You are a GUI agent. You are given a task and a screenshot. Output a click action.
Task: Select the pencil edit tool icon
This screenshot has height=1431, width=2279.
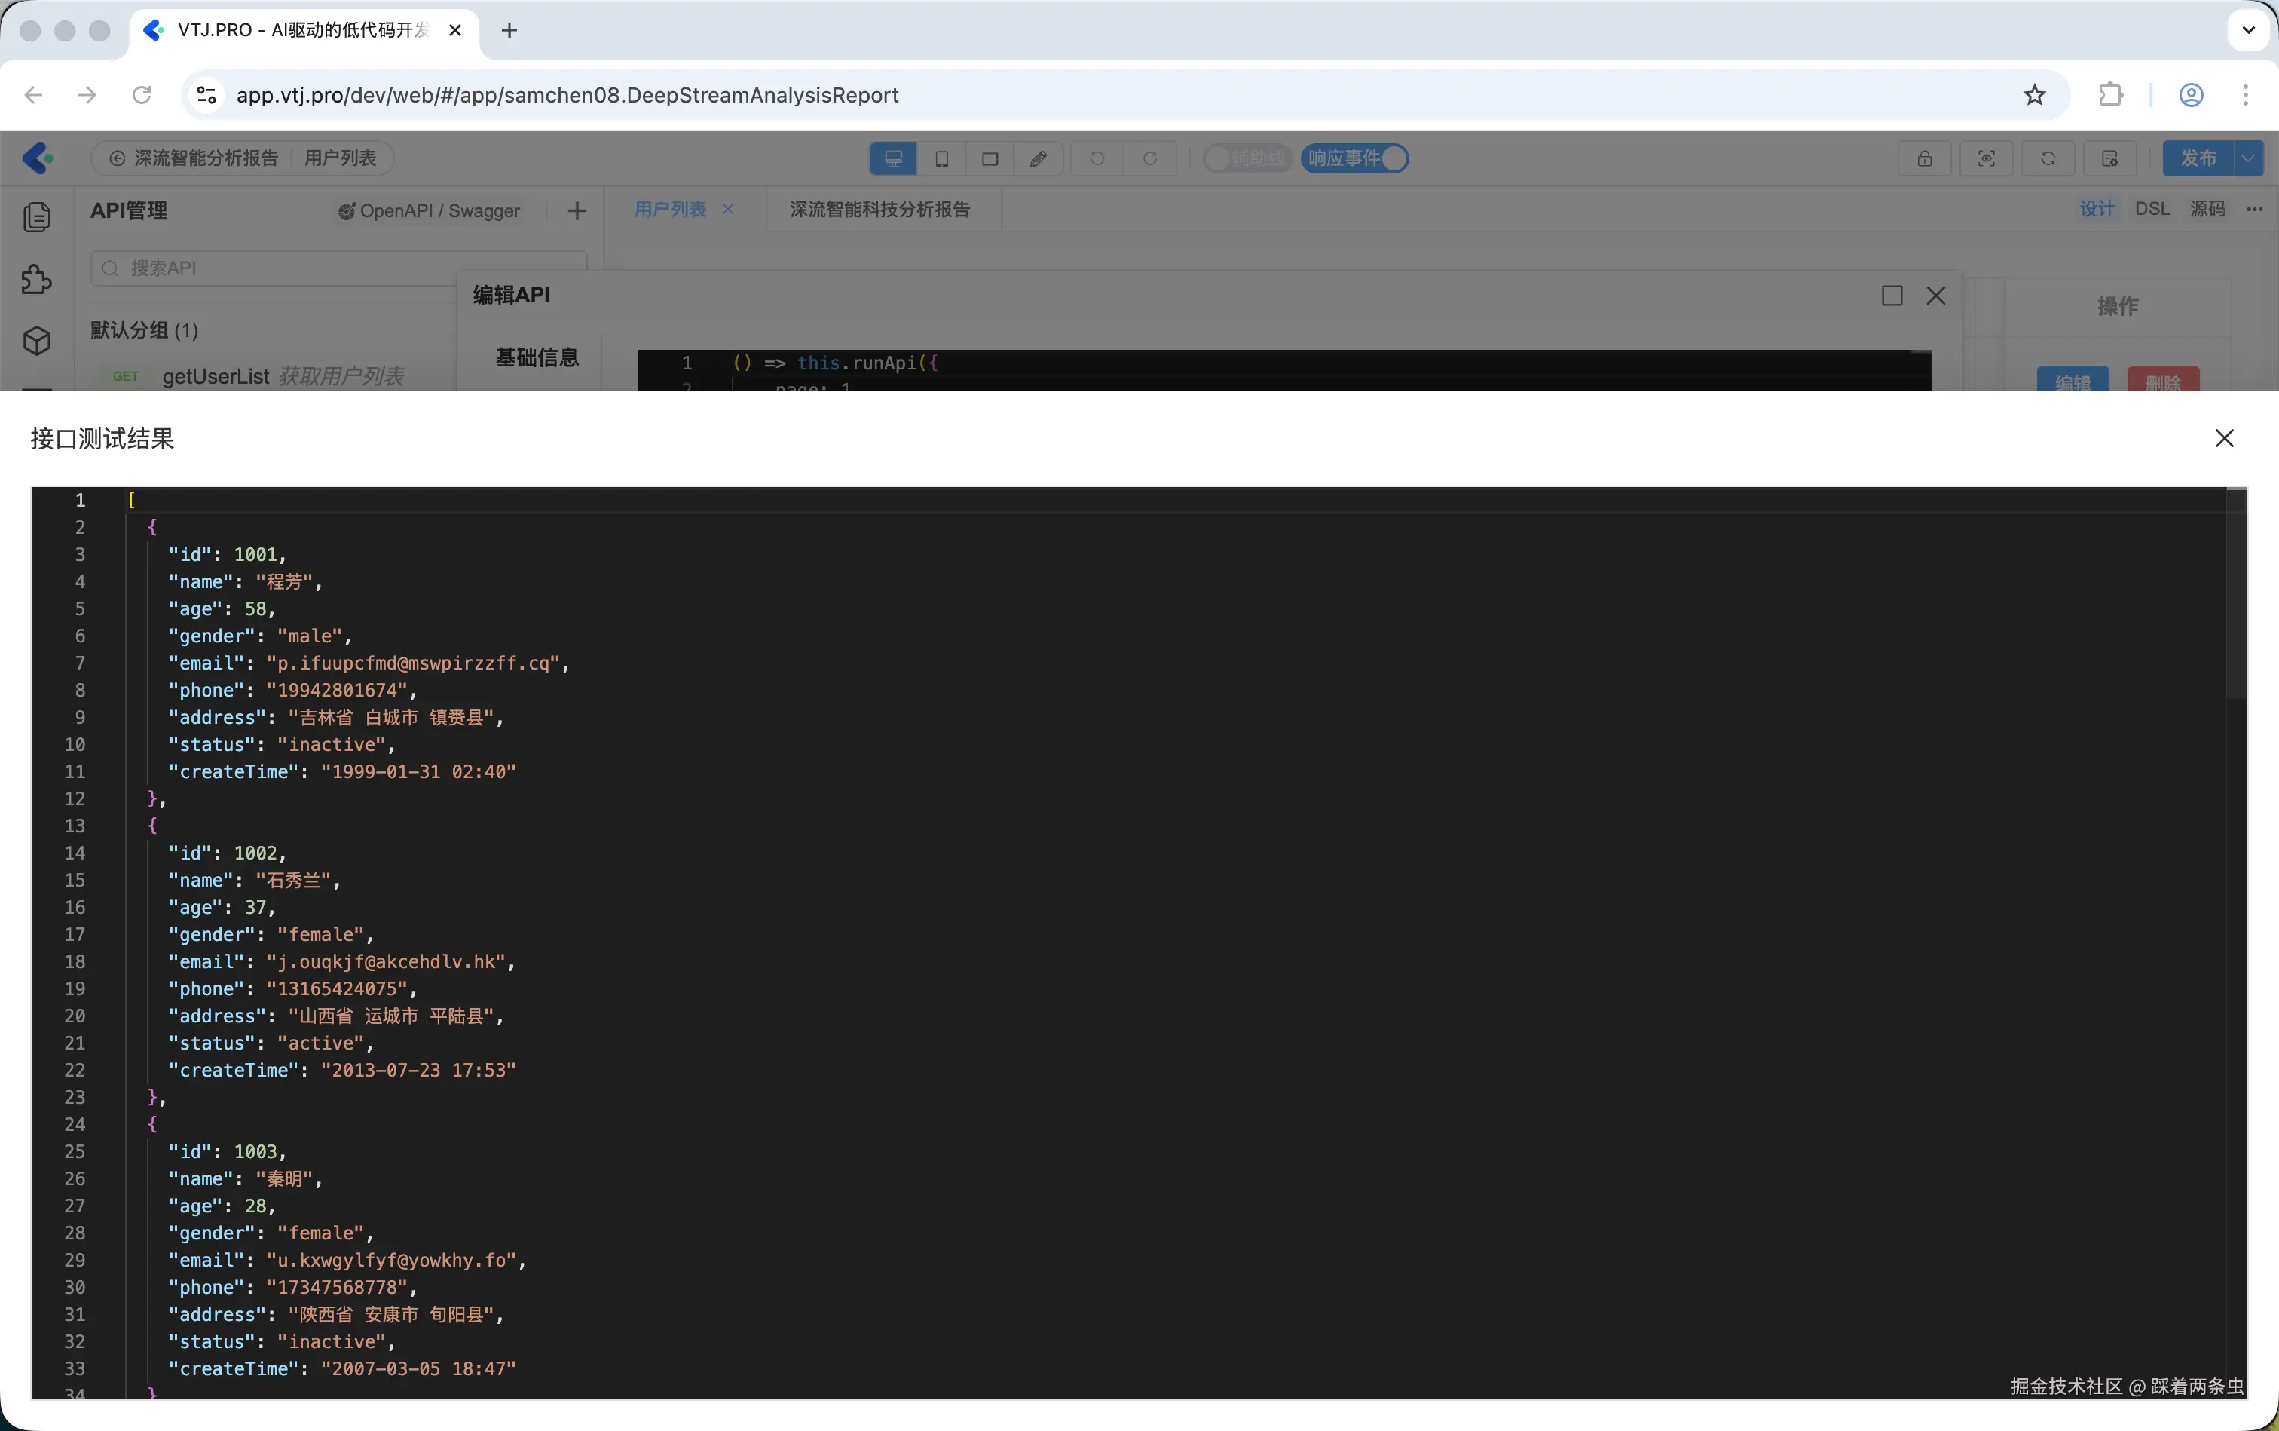coord(1039,158)
